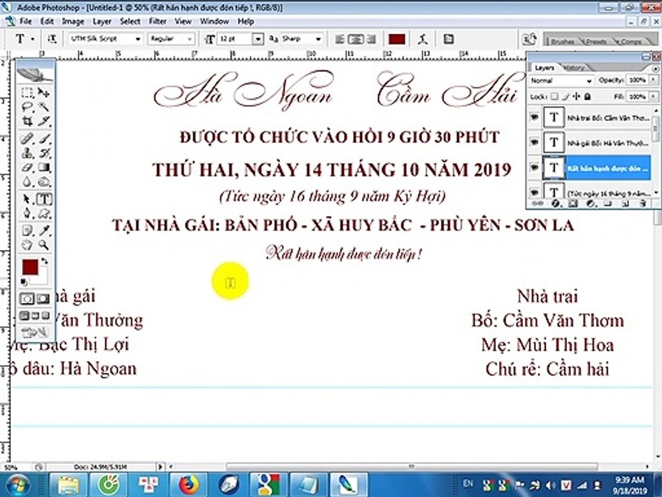Select the Custom Shape tool
Image resolution: width=662 pixels, height=497 pixels.
(x=43, y=213)
